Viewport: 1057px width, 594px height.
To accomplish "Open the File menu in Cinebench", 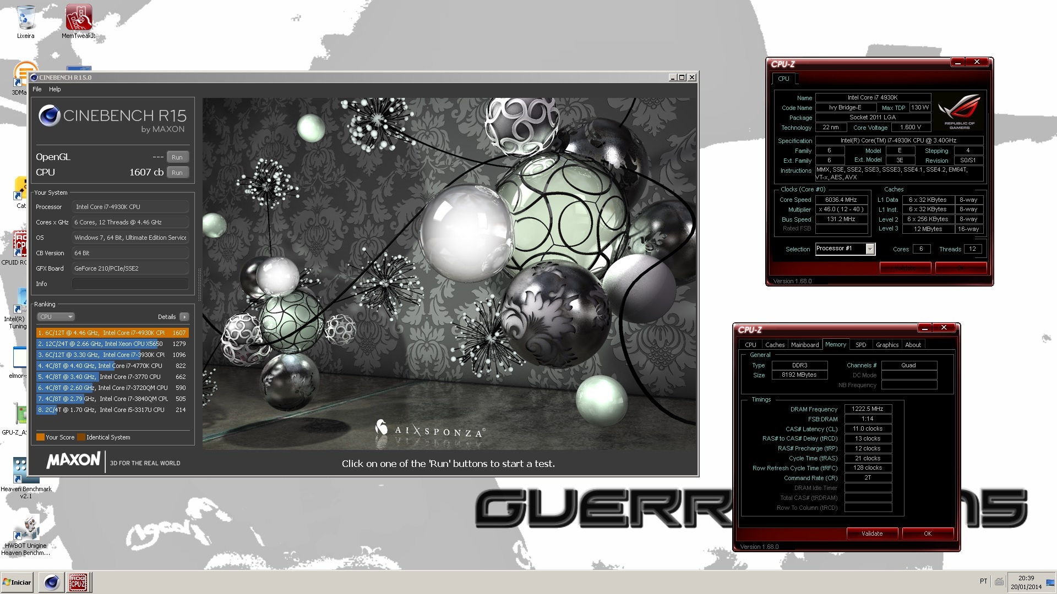I will coord(37,89).
